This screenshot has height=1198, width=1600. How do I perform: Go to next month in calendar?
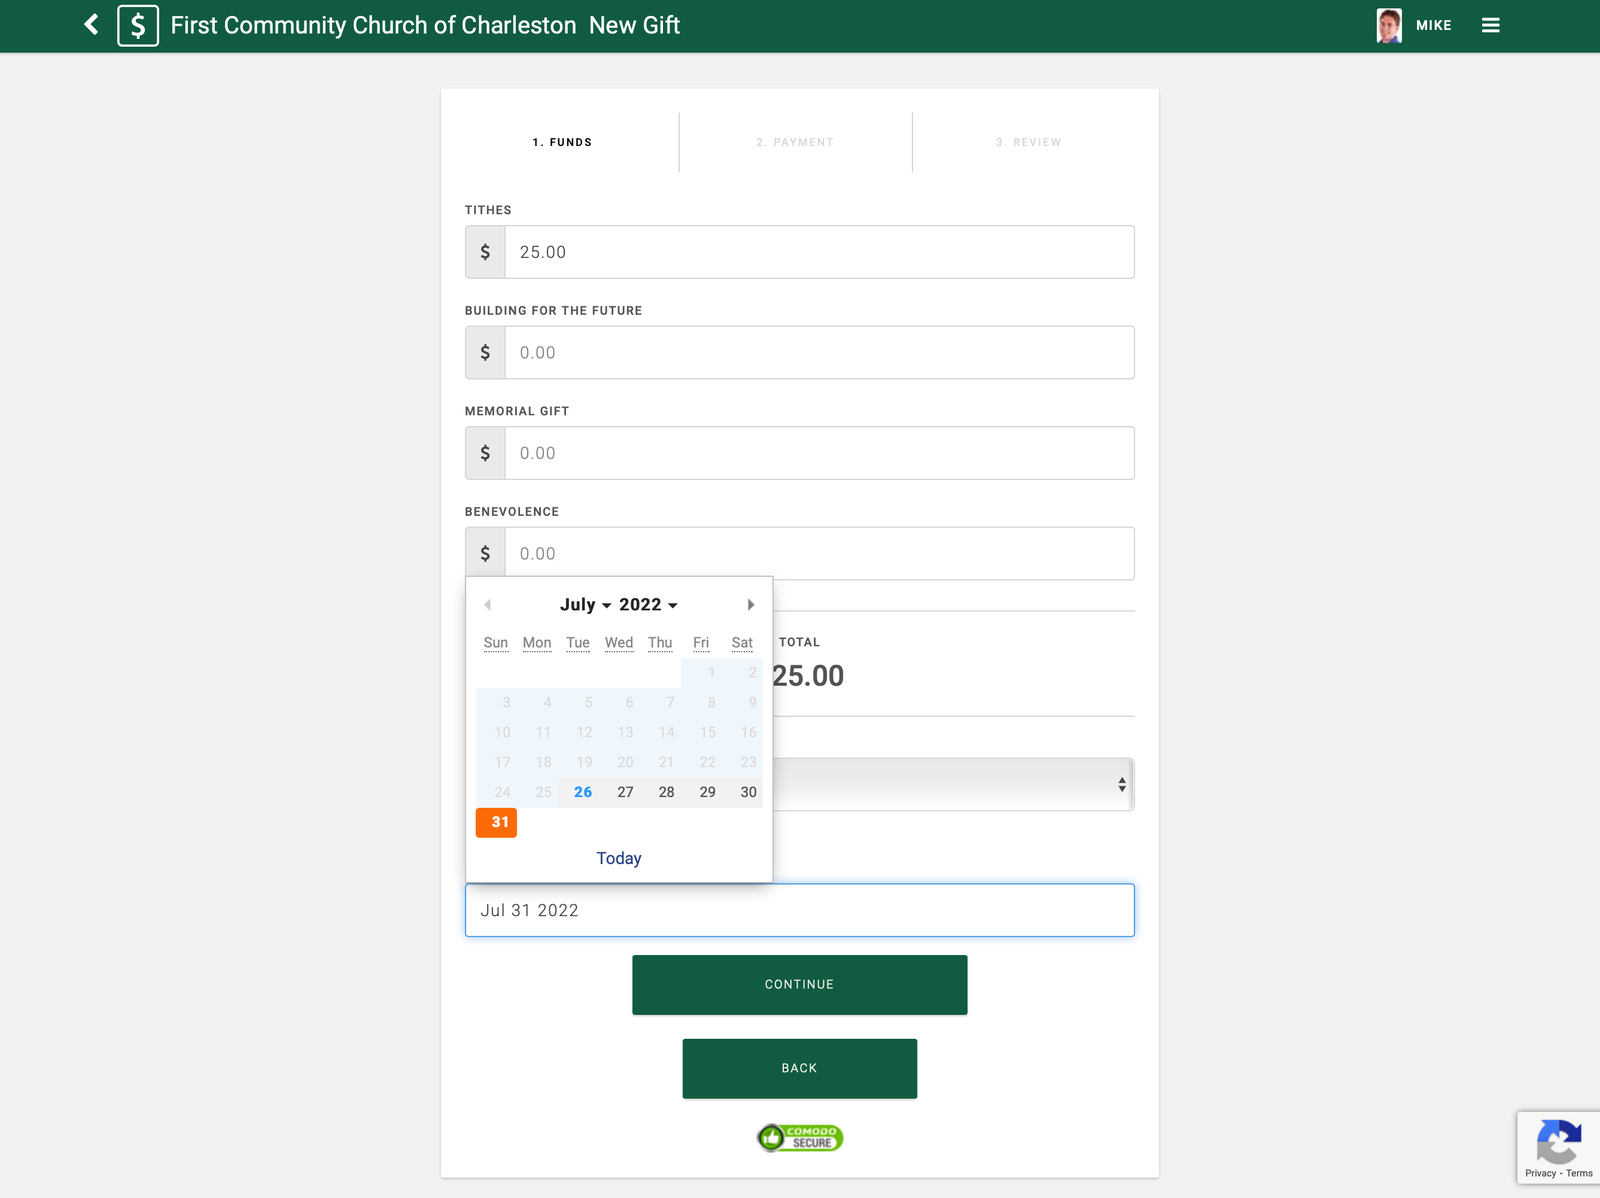pos(750,605)
